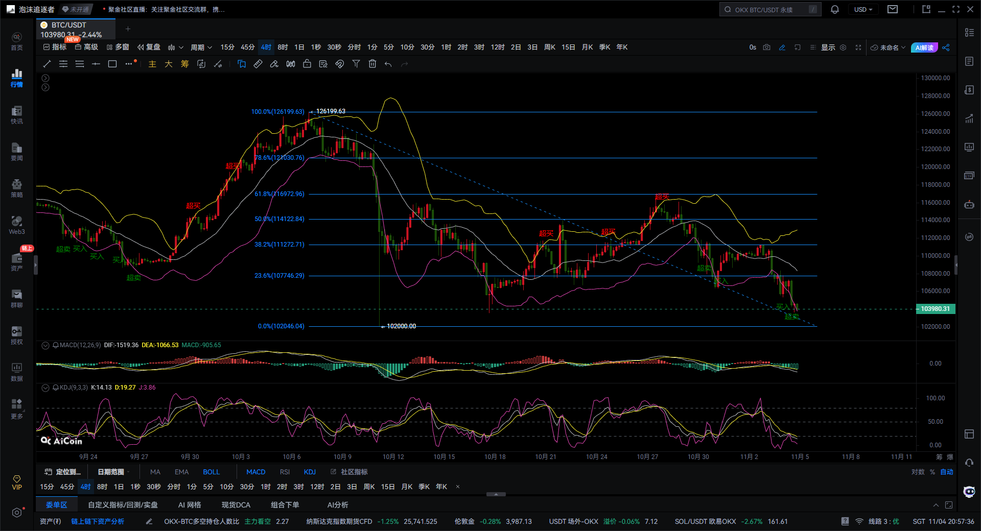The height and width of the screenshot is (531, 981).
Task: Toggle the RSI indicator on
Action: tap(285, 472)
